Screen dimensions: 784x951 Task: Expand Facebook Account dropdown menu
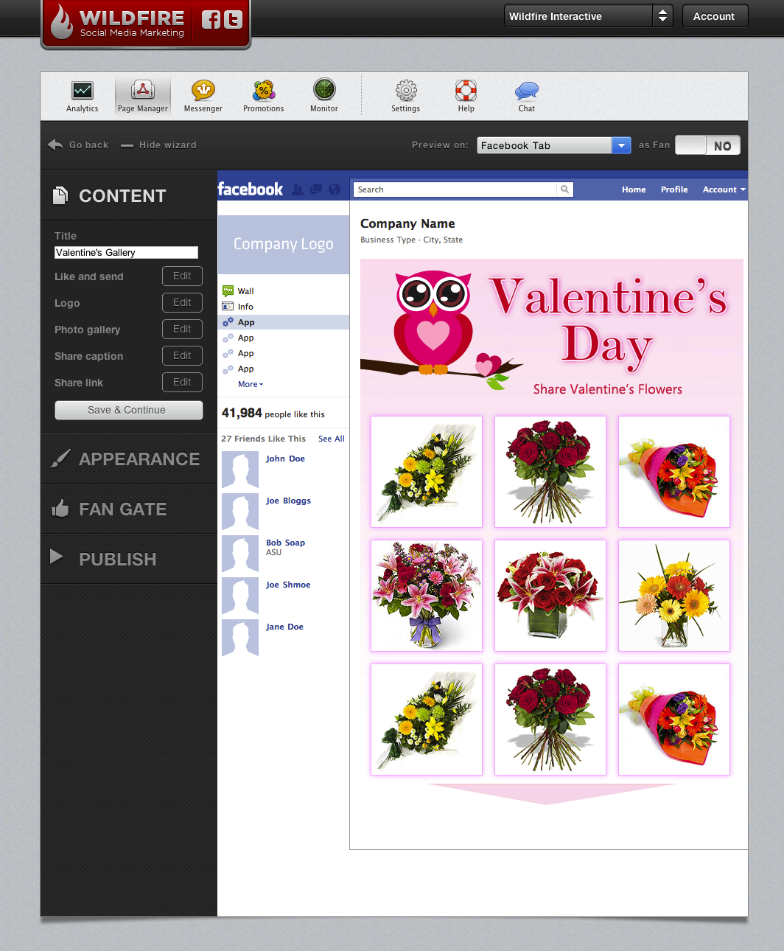(724, 189)
